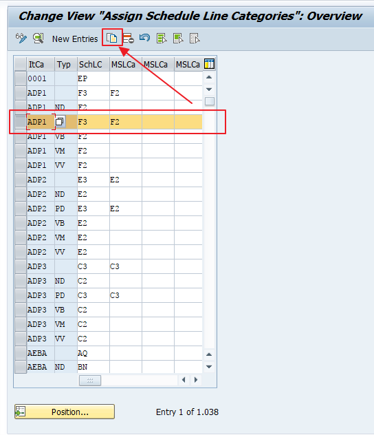Image resolution: width=374 pixels, height=435 pixels.
Task: Click the ItCa column header
Action: [x=41, y=65]
